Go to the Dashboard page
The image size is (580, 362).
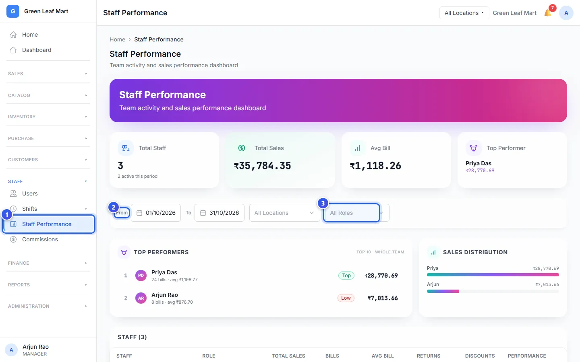click(48, 50)
